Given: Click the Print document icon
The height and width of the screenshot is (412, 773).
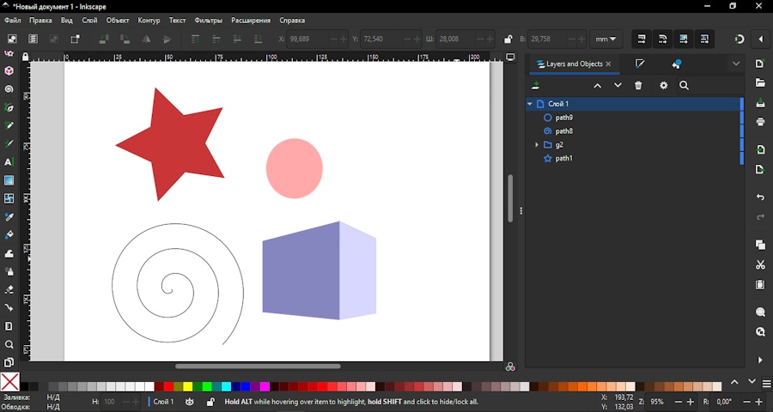Looking at the screenshot, I should click(x=760, y=122).
